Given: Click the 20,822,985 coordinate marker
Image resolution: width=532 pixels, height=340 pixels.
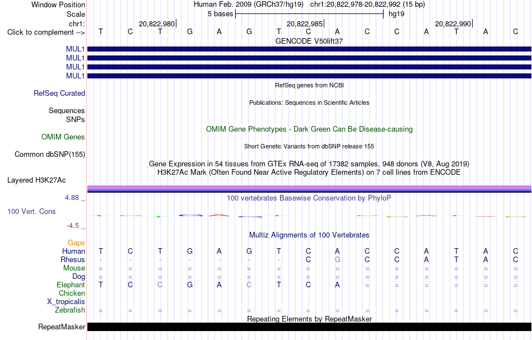Looking at the screenshot, I should point(305,24).
